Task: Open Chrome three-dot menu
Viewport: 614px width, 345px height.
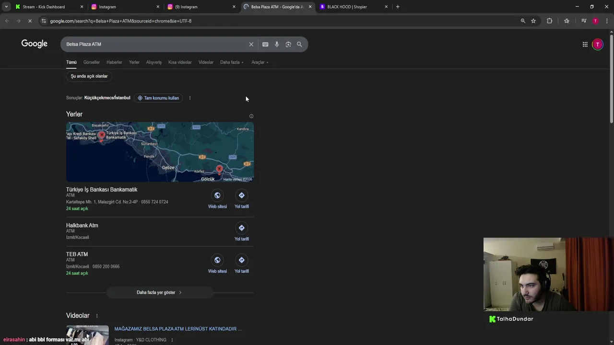Action: click(x=607, y=21)
